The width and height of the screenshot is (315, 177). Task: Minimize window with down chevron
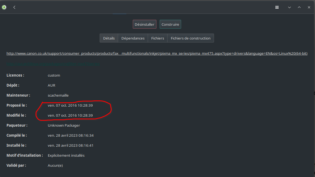coord(289,7)
